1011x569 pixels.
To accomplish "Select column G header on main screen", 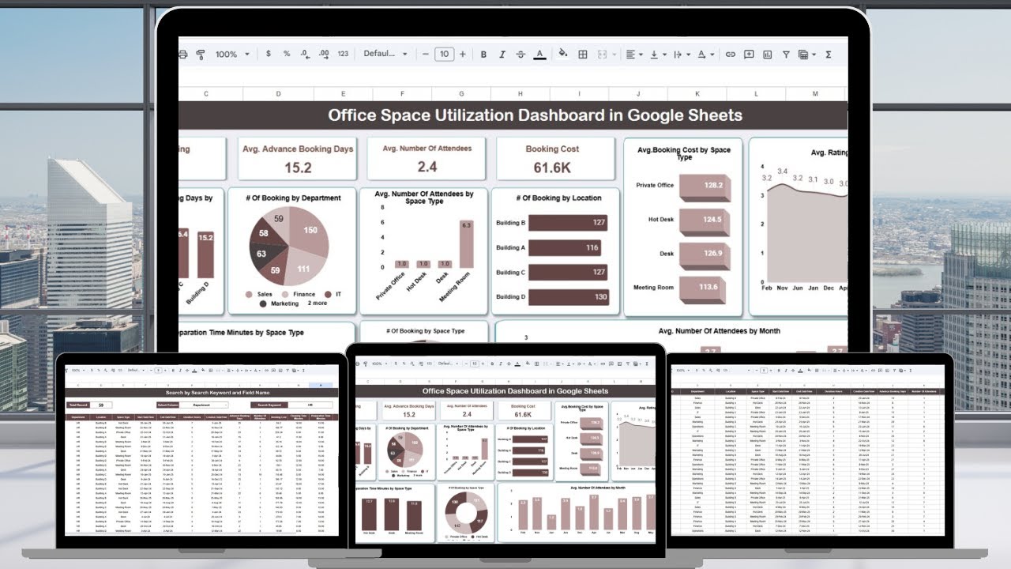I will (463, 94).
